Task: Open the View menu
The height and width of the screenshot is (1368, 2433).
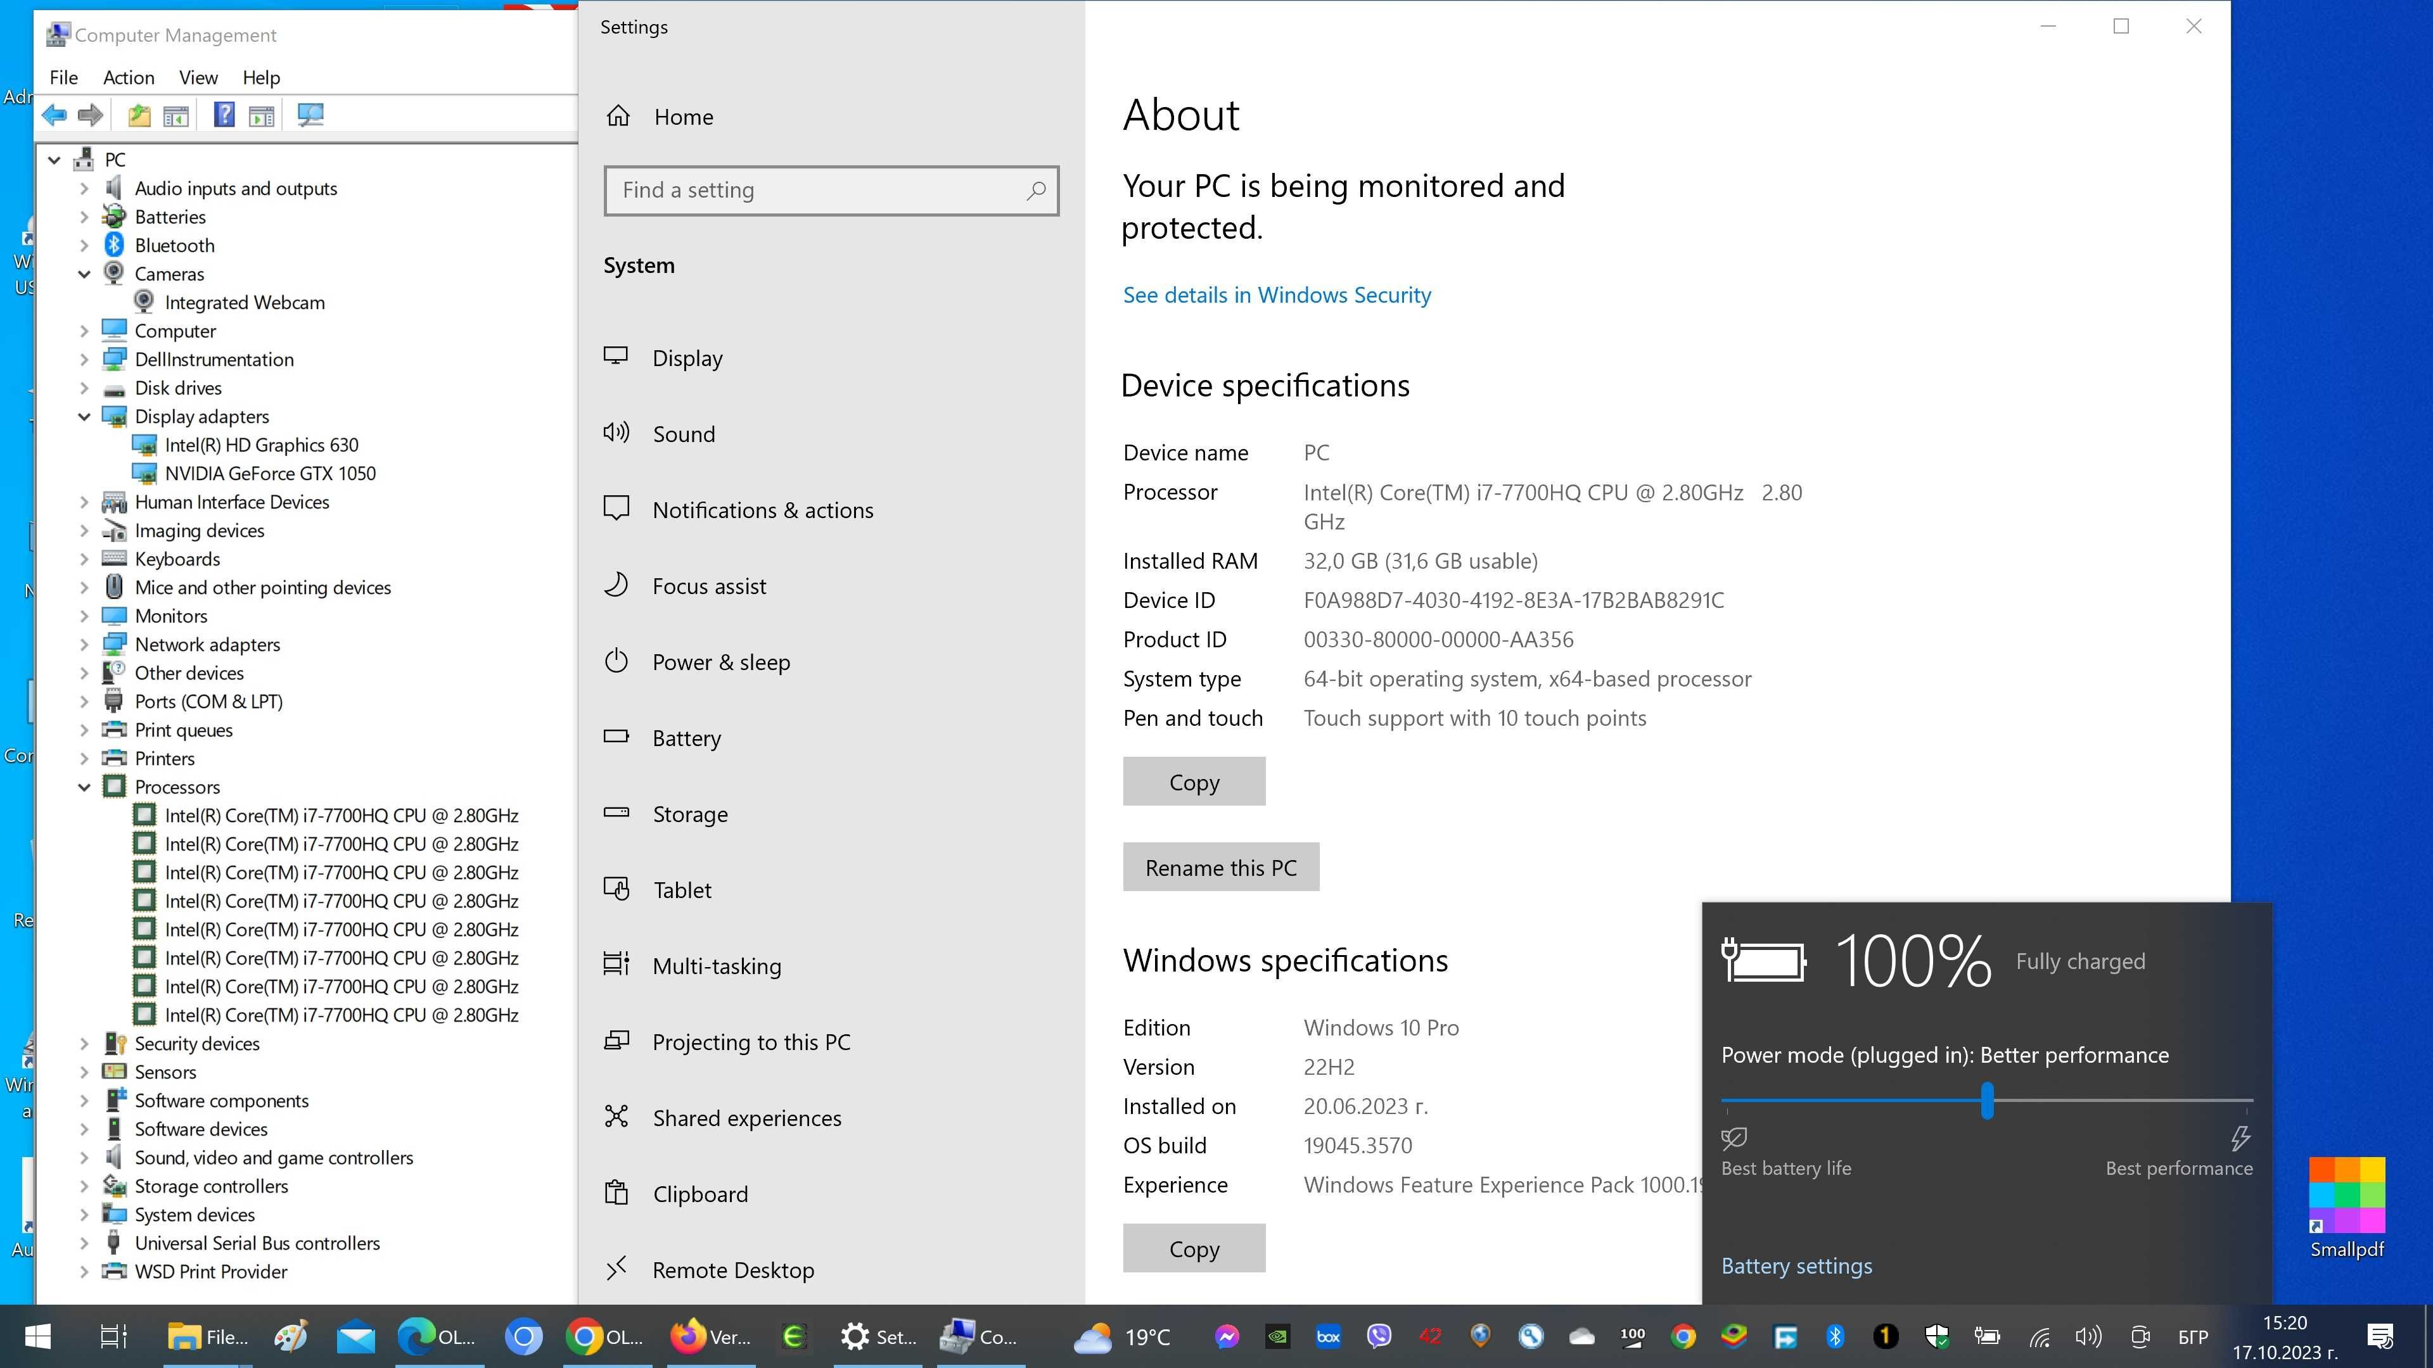Action: 198,77
